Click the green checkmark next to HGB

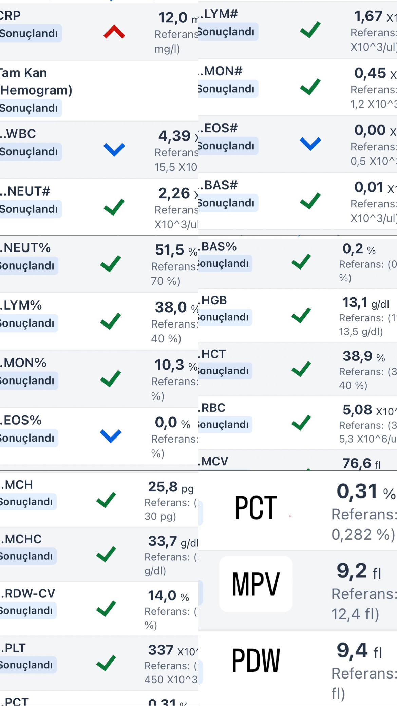tap(301, 315)
